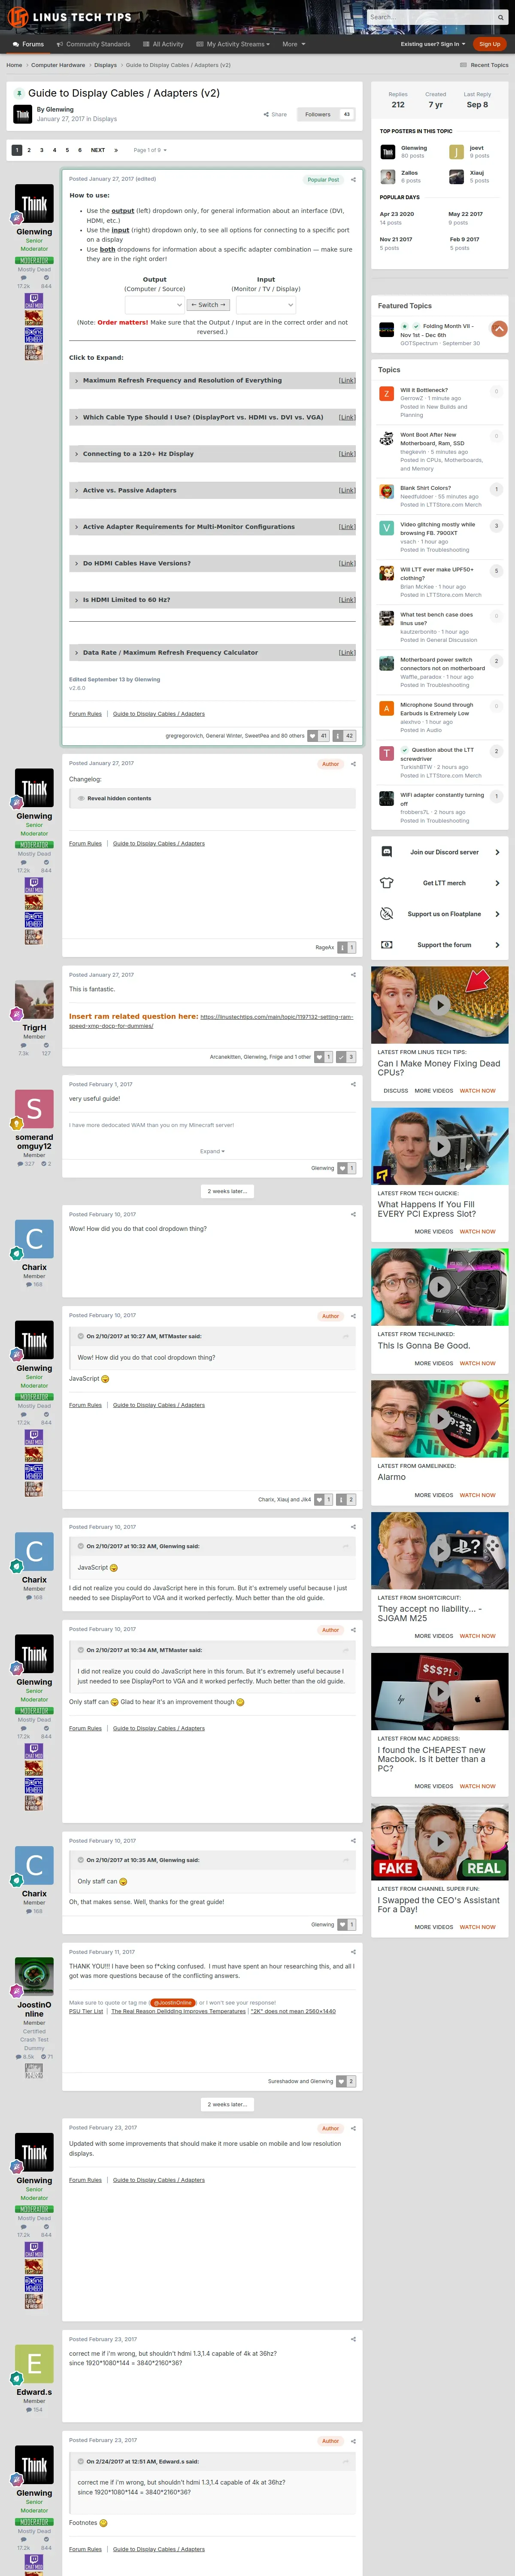The height and width of the screenshot is (2576, 515).
Task: Open the Forums tab
Action: 28,44
